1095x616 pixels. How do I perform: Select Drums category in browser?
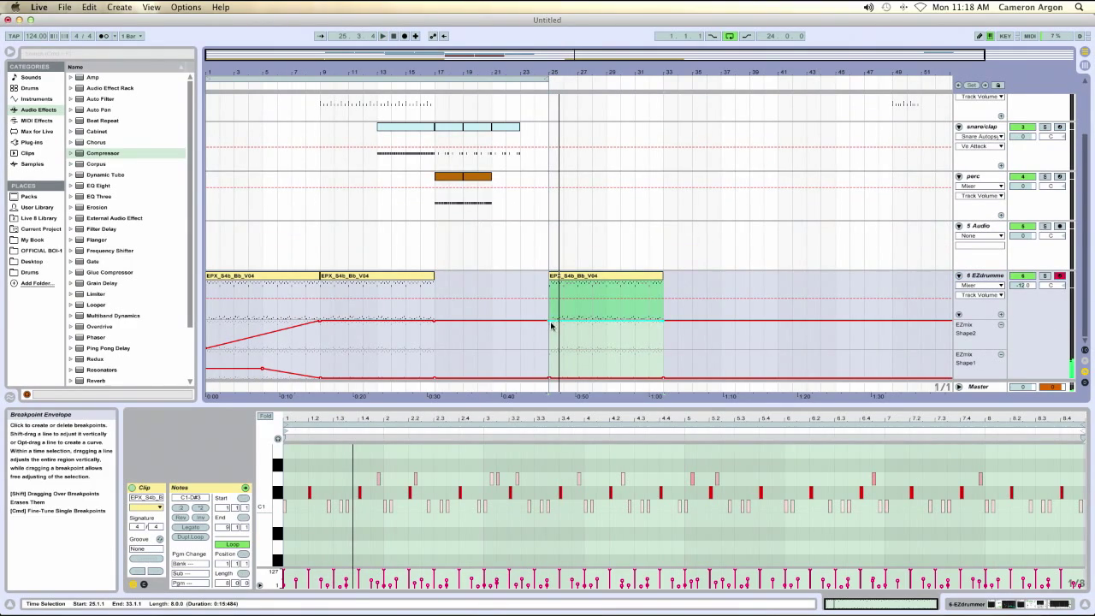click(x=30, y=88)
